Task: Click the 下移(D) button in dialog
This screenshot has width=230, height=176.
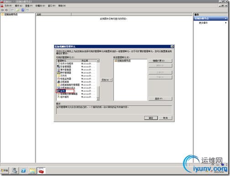Action: point(160,77)
